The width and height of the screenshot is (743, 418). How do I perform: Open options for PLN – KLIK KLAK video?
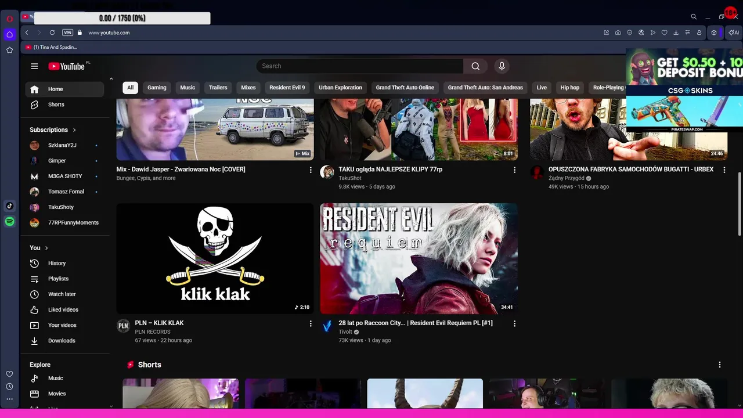pyautogui.click(x=311, y=323)
